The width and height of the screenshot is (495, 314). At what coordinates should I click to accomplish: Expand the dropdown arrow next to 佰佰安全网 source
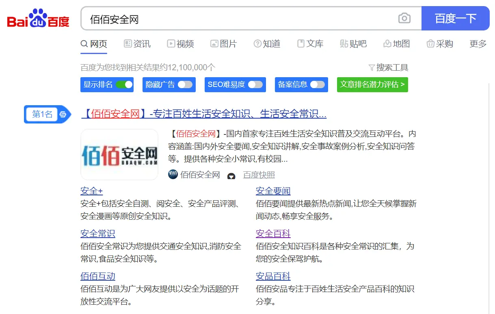tap(231, 176)
